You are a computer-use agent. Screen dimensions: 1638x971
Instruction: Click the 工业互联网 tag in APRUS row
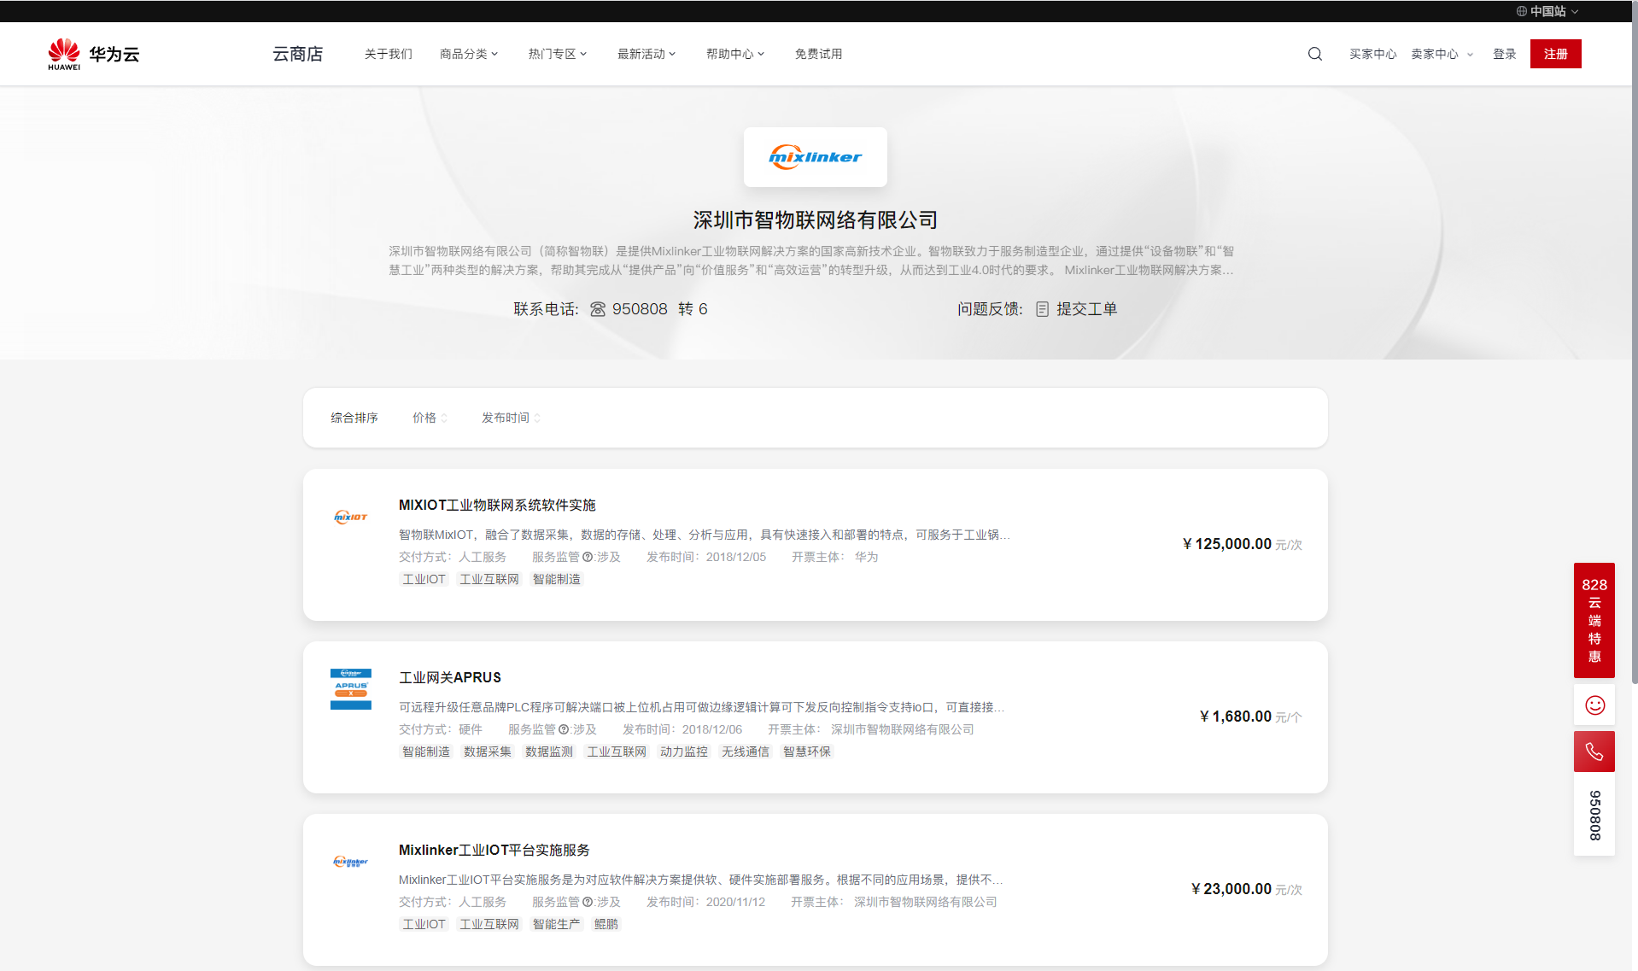(x=617, y=752)
